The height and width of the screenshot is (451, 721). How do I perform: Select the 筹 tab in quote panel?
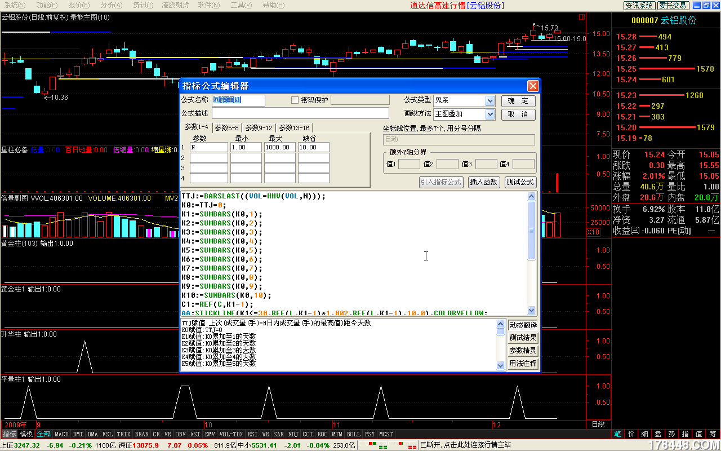pyautogui.click(x=713, y=434)
